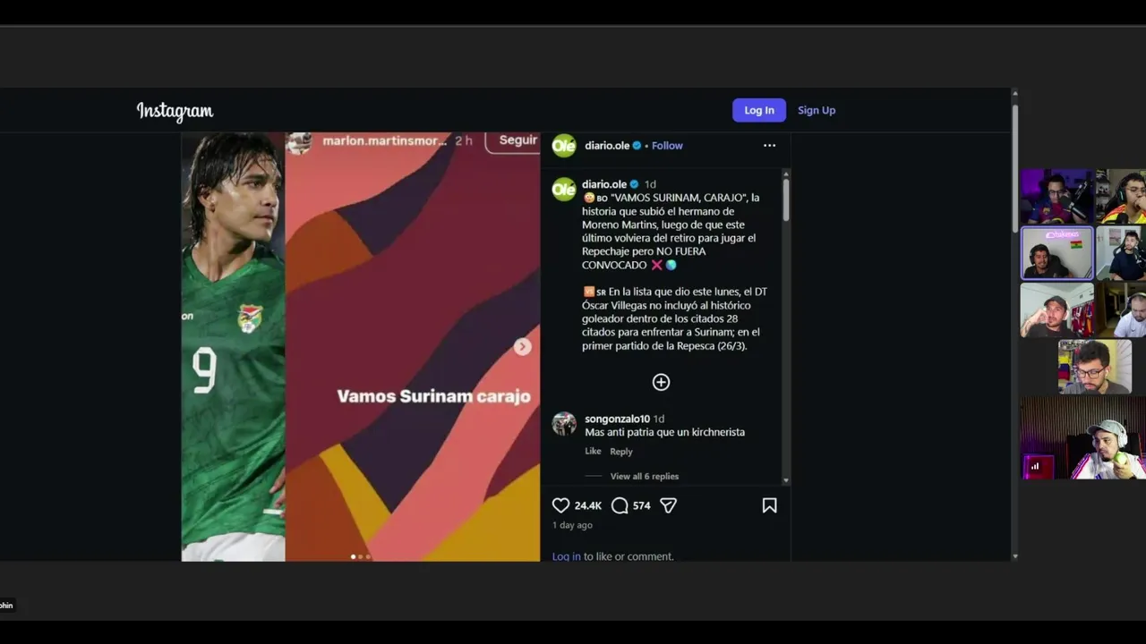Expand View all 6 replies
This screenshot has height=644, width=1146.
[645, 476]
